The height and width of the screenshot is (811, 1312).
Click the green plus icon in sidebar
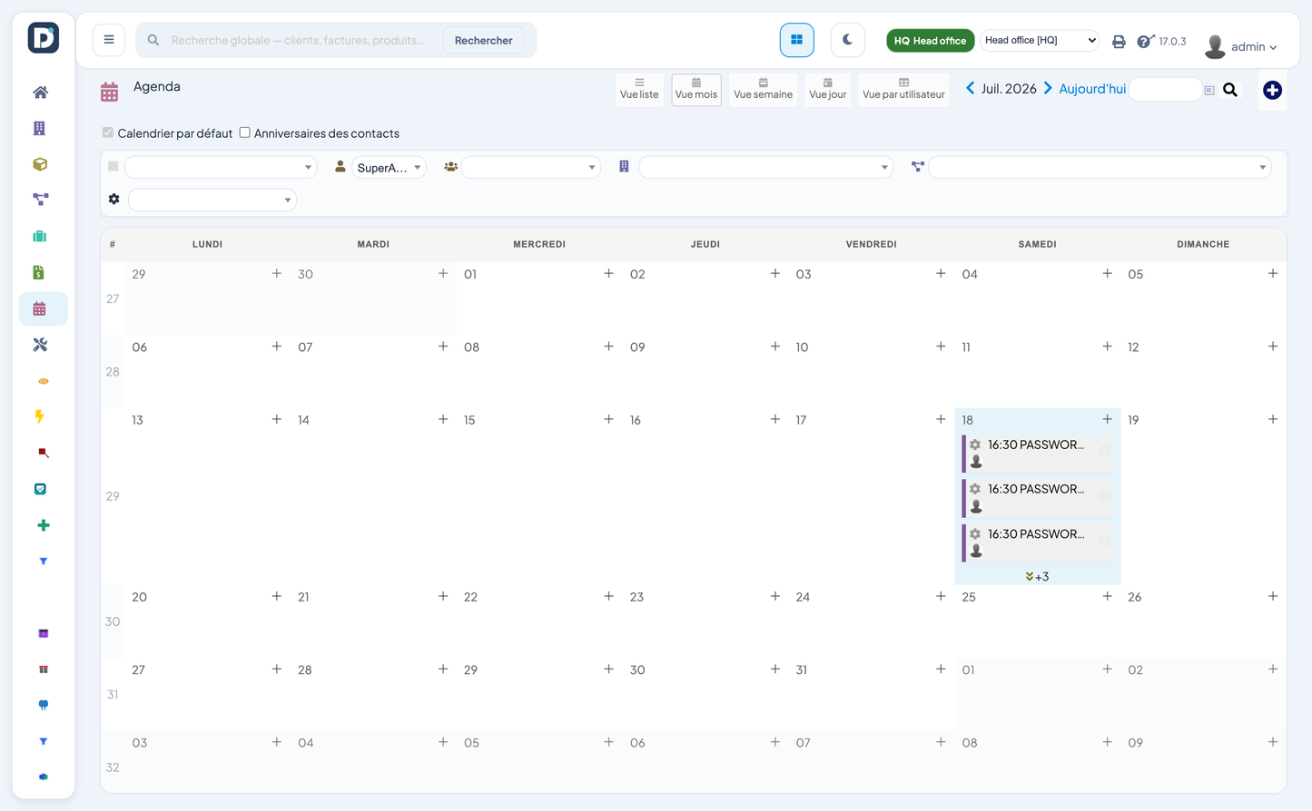(43, 525)
